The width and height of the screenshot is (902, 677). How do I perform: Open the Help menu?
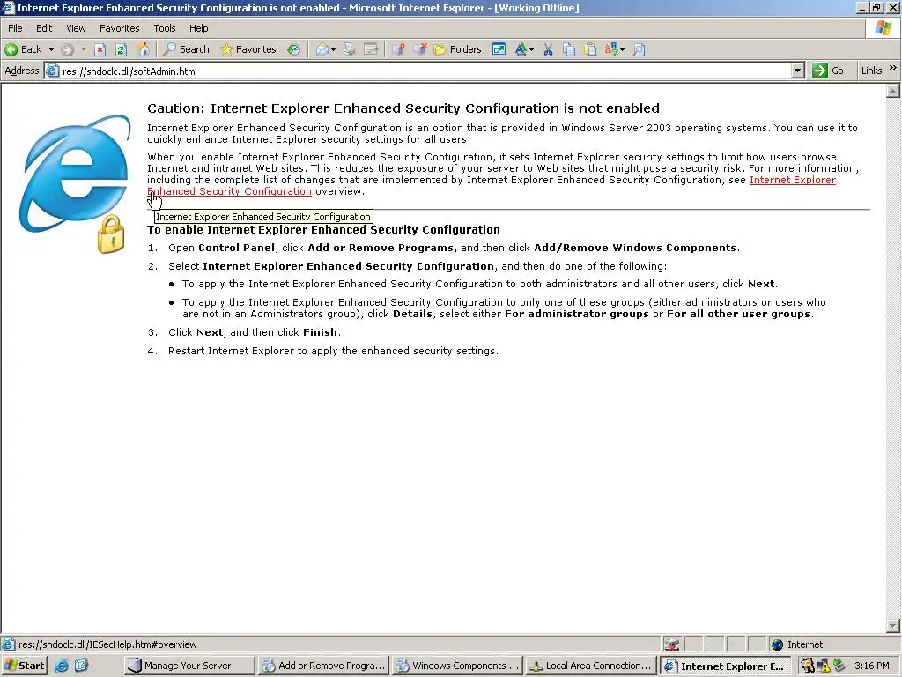(198, 28)
